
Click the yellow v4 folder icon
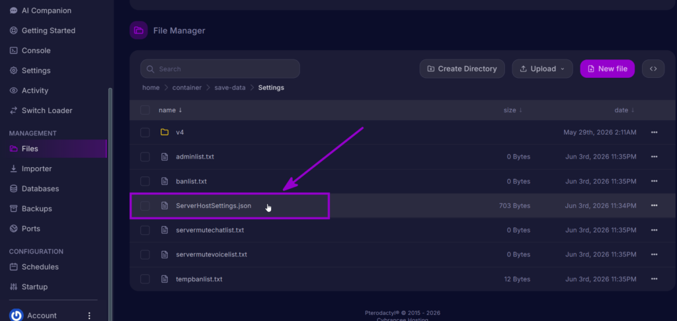point(165,132)
